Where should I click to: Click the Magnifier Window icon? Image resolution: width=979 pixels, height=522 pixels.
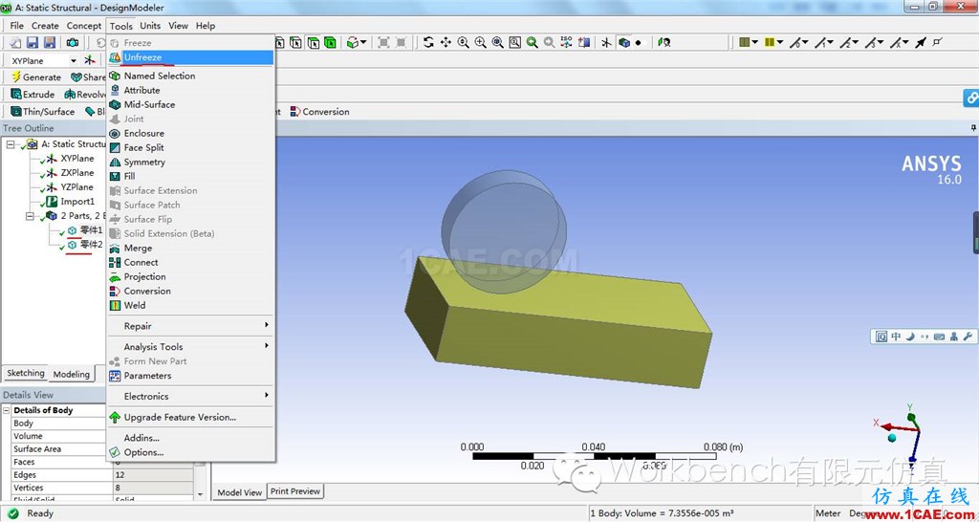click(x=514, y=42)
